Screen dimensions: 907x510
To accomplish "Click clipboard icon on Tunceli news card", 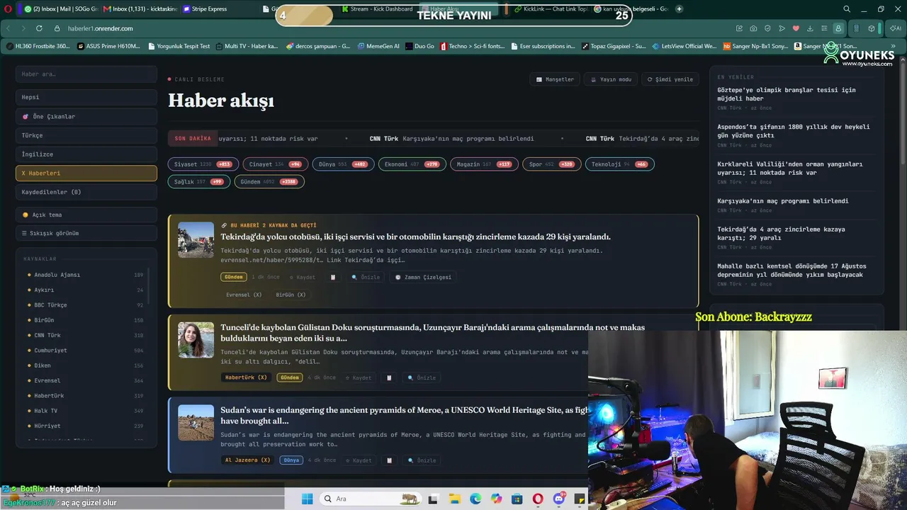I will pos(388,378).
